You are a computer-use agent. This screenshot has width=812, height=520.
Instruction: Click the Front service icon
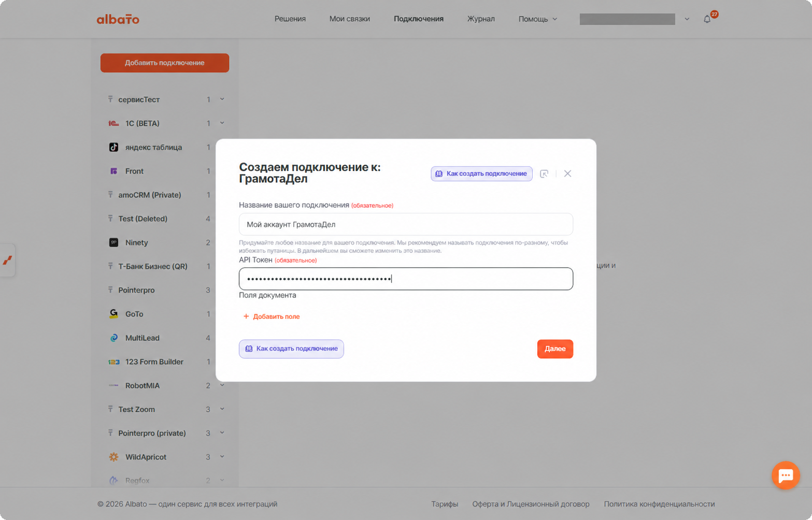[x=113, y=171]
